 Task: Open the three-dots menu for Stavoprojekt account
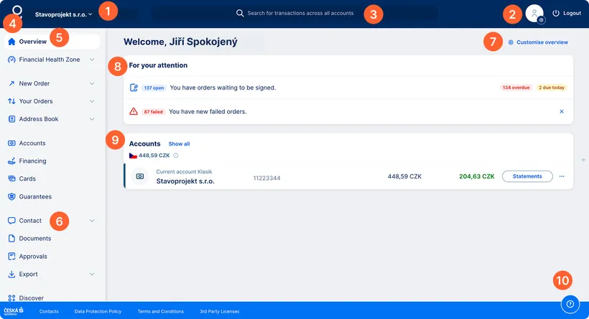click(x=562, y=176)
